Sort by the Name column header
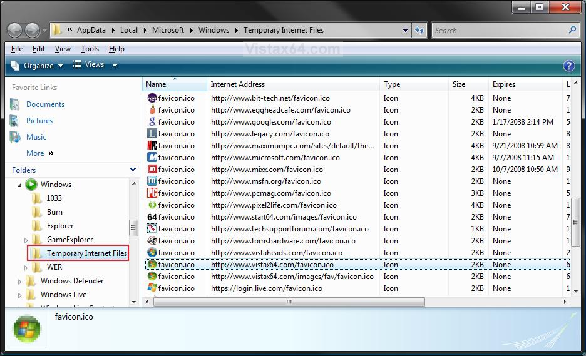 click(175, 84)
